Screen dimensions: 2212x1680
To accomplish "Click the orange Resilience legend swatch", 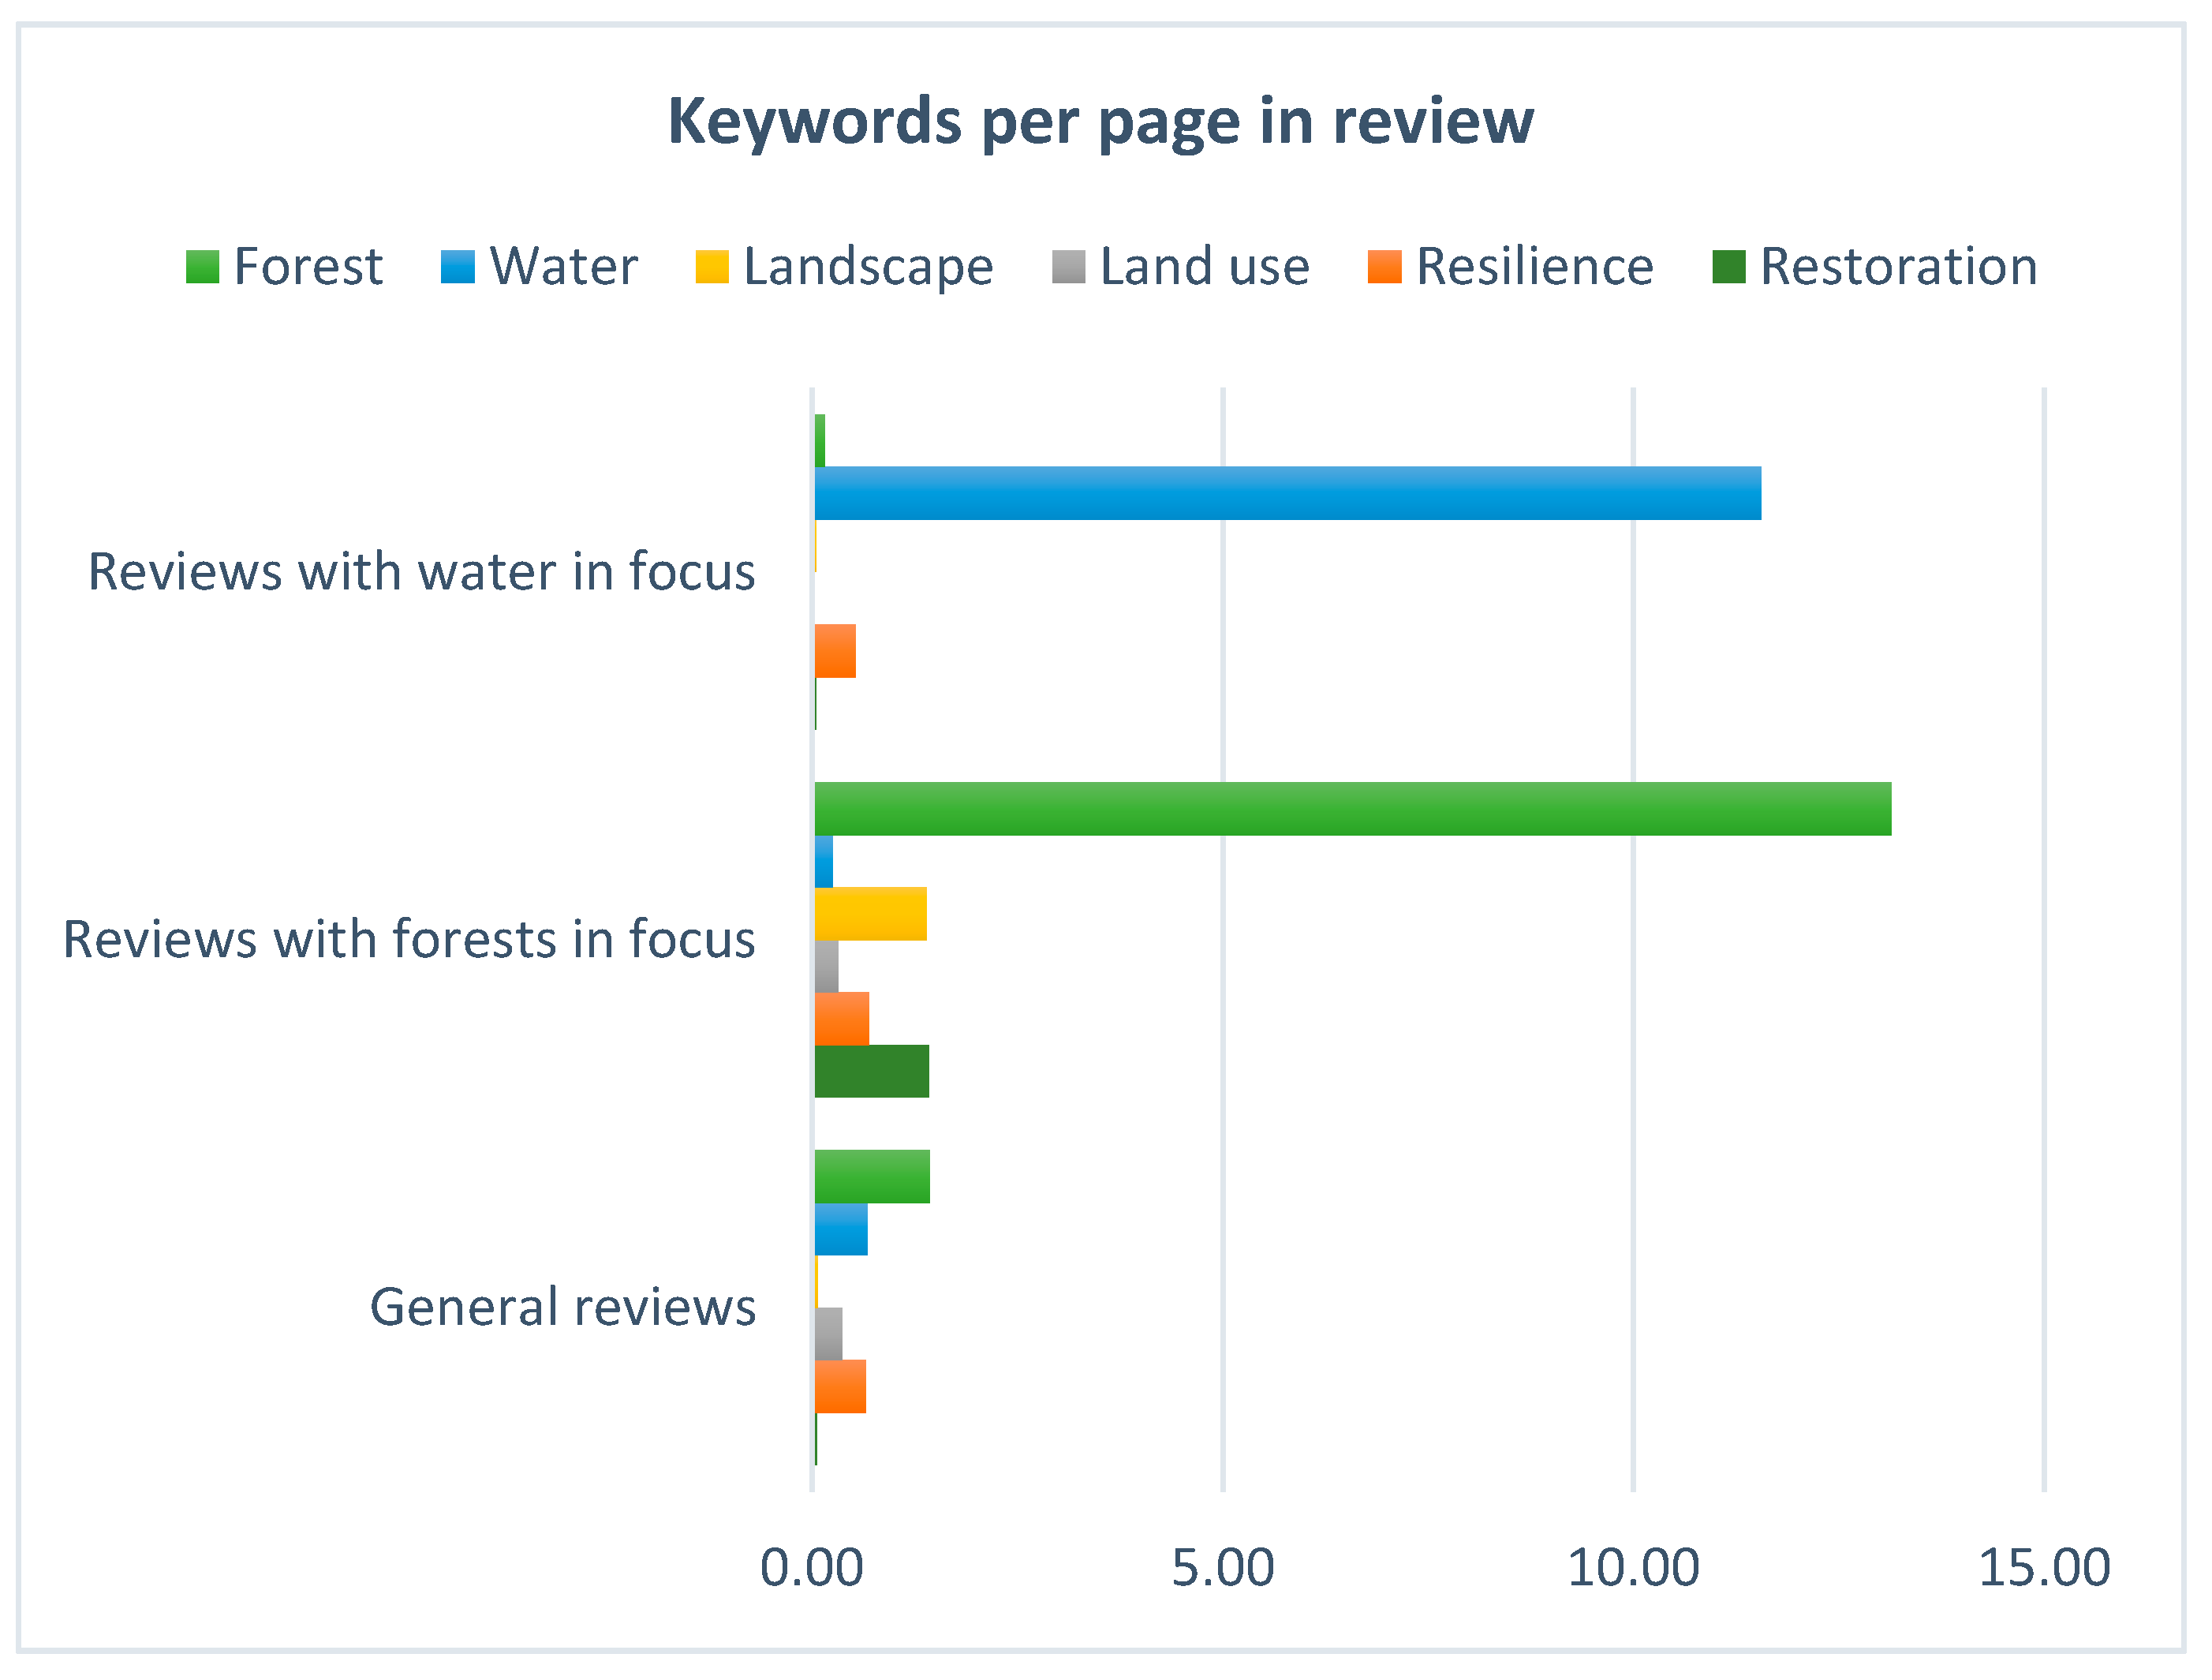I will coord(1384,267).
